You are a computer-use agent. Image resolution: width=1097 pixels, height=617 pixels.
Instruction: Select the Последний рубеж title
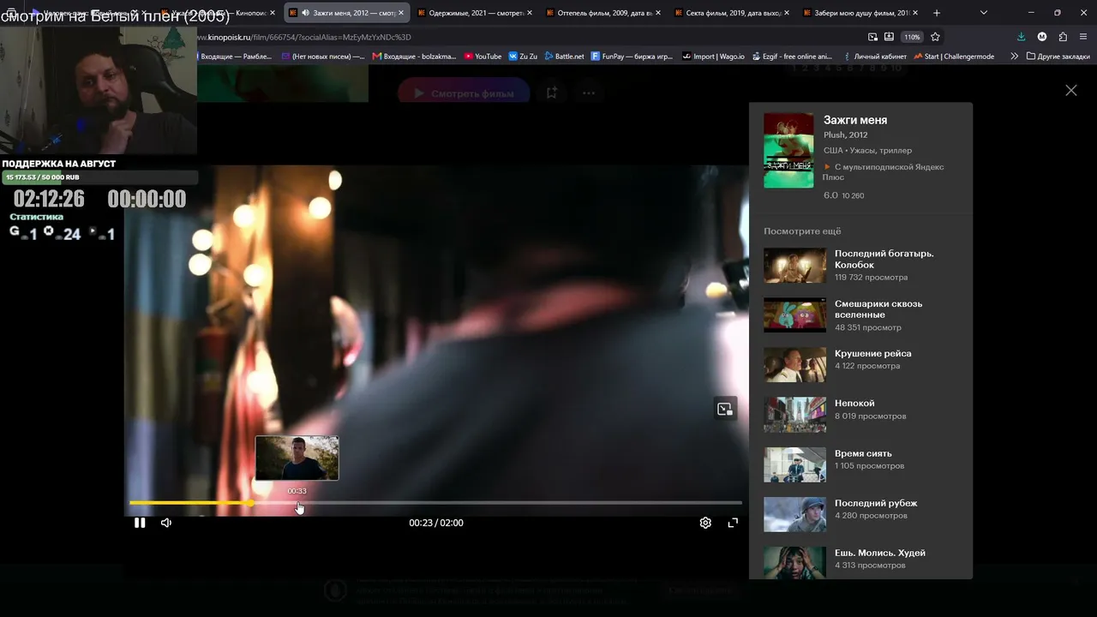[876, 503]
